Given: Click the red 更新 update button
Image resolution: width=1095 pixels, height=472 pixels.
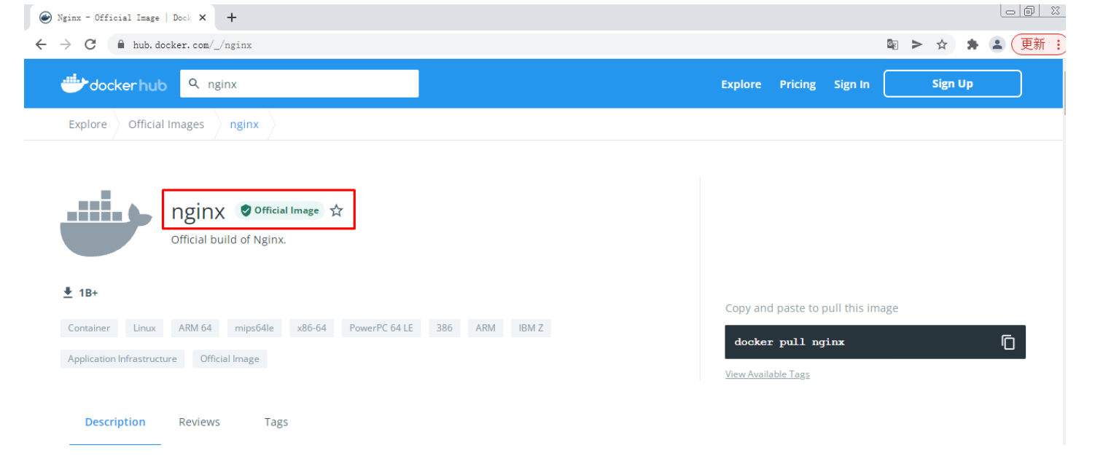Looking at the screenshot, I should [x=1038, y=44].
